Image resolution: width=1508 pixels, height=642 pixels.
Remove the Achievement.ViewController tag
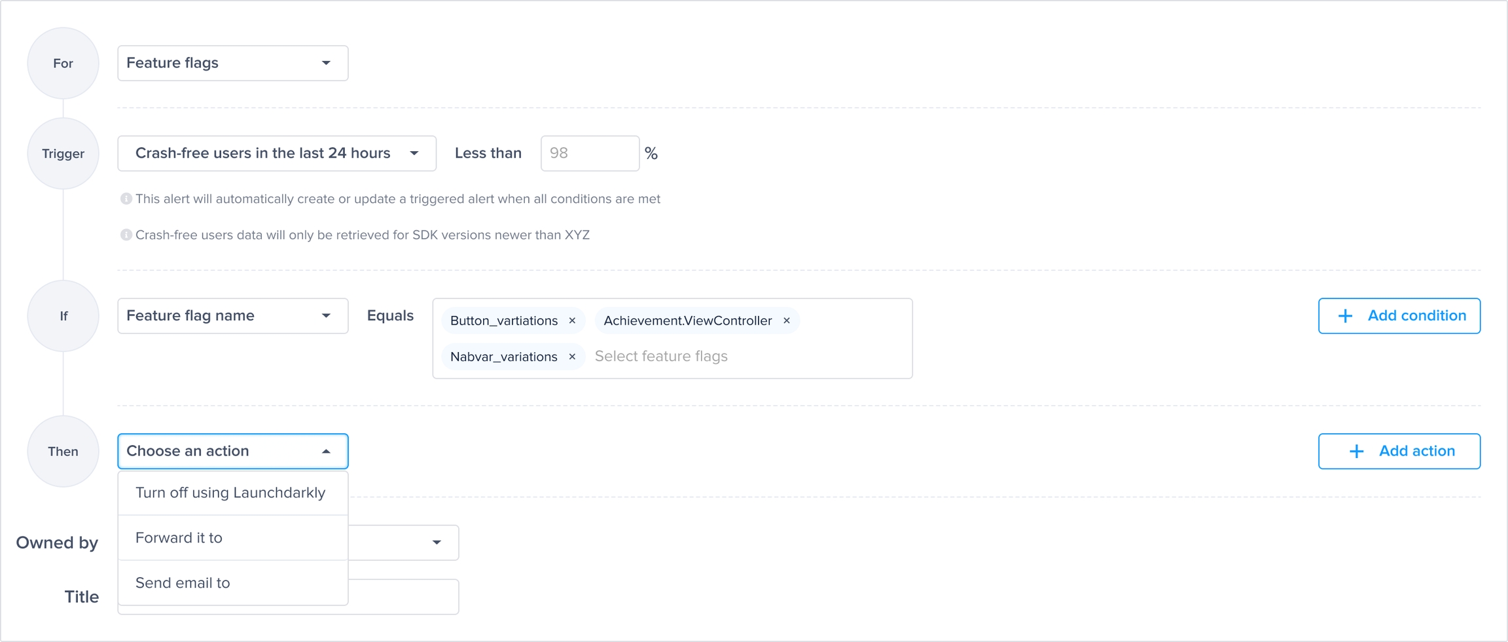[x=787, y=321]
